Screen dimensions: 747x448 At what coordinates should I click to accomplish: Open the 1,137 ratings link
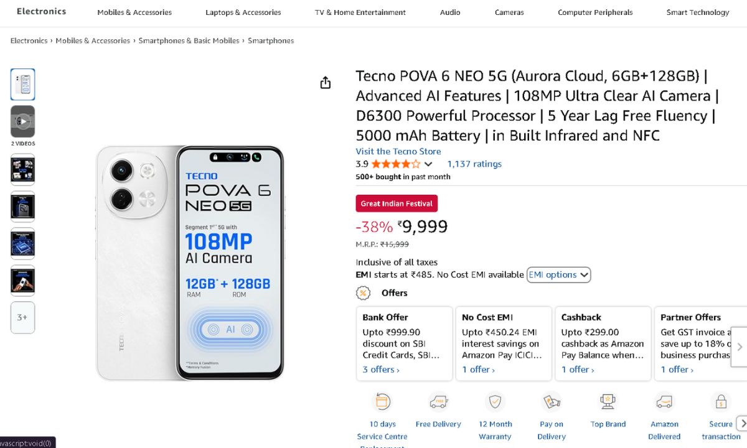pyautogui.click(x=474, y=164)
